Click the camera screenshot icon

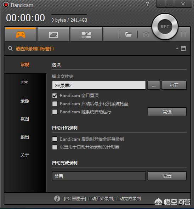coord(146,34)
